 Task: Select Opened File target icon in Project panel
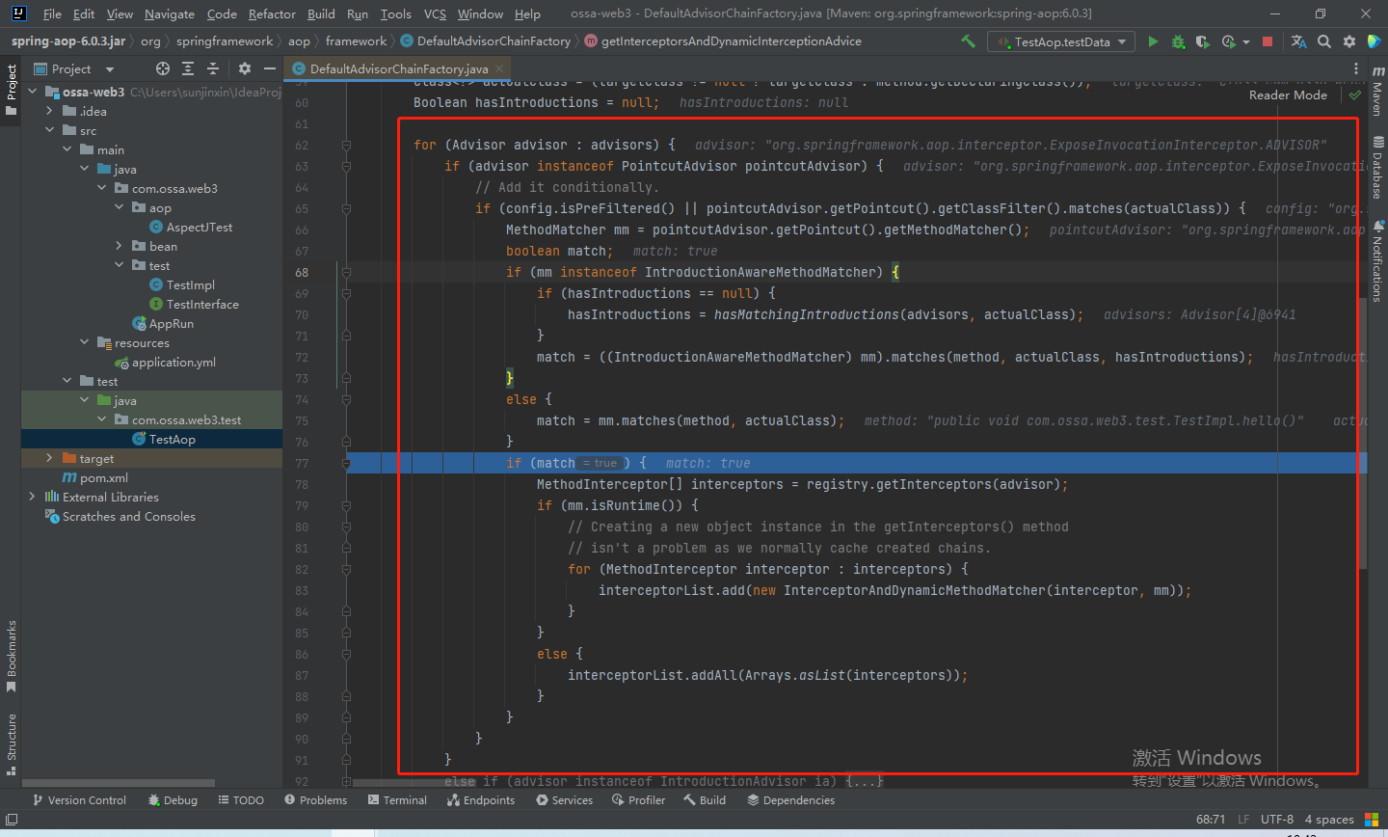click(163, 68)
